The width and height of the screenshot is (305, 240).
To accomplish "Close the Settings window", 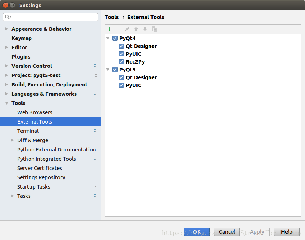I will point(6,5).
